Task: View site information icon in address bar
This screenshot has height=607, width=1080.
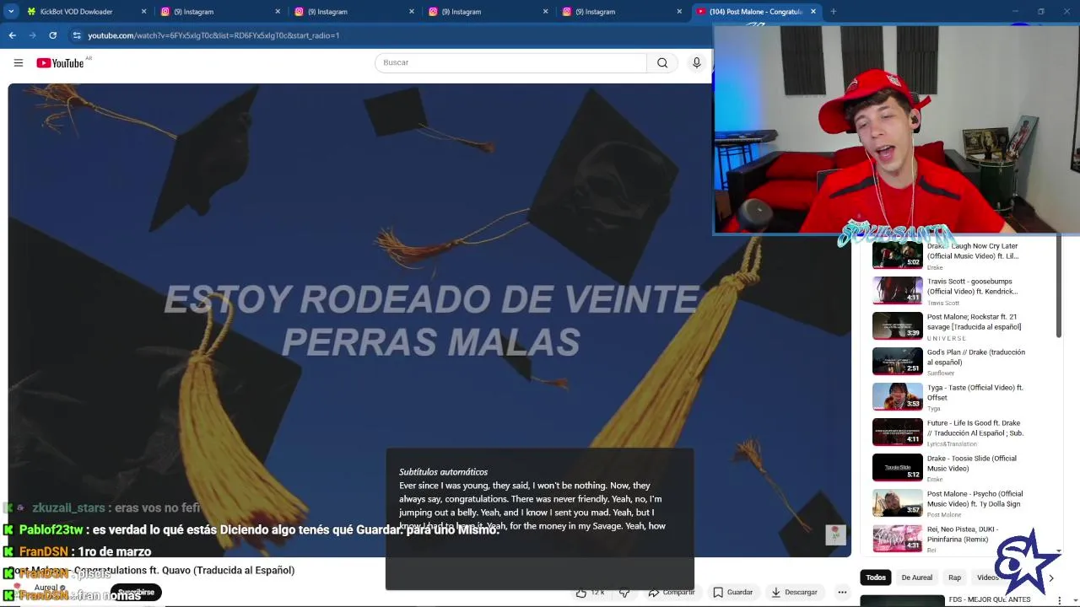Action: coord(77,35)
